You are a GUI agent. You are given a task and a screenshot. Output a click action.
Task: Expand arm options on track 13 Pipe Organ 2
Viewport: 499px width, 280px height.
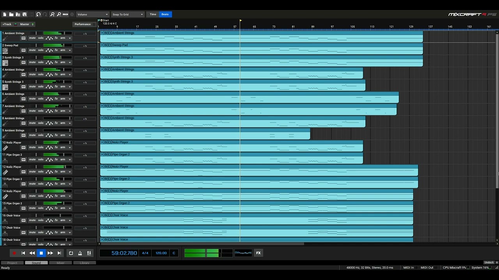coord(70,184)
